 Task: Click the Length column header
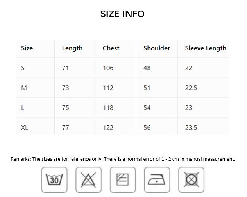pos(72,48)
